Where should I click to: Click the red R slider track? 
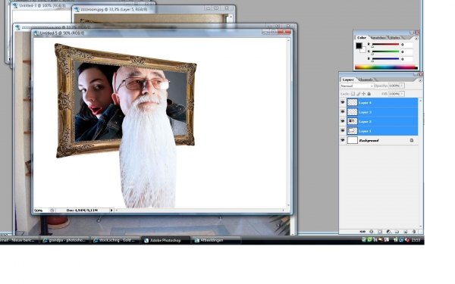(x=386, y=45)
